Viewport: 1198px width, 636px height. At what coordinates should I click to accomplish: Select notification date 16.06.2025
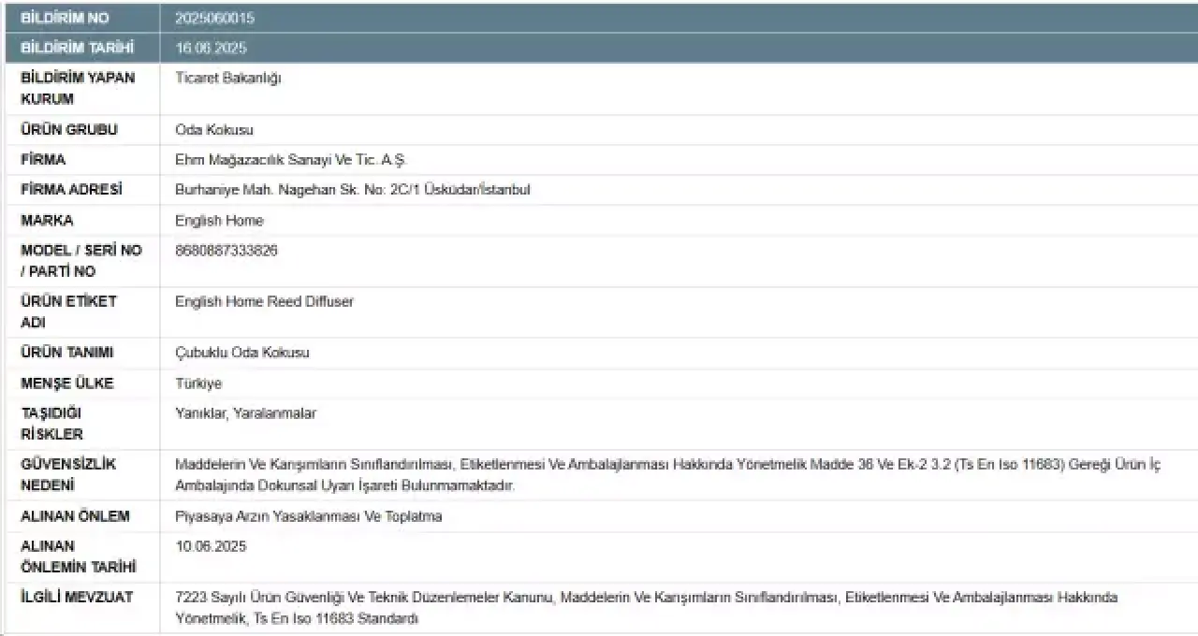click(211, 48)
